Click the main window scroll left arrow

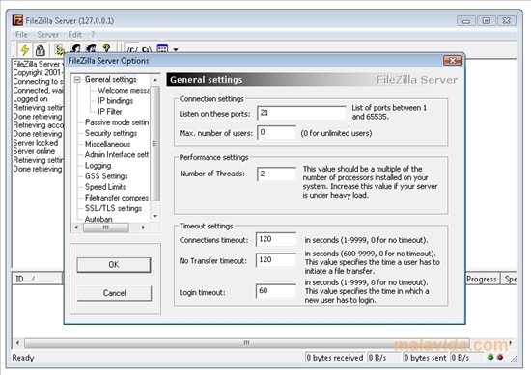(18, 343)
